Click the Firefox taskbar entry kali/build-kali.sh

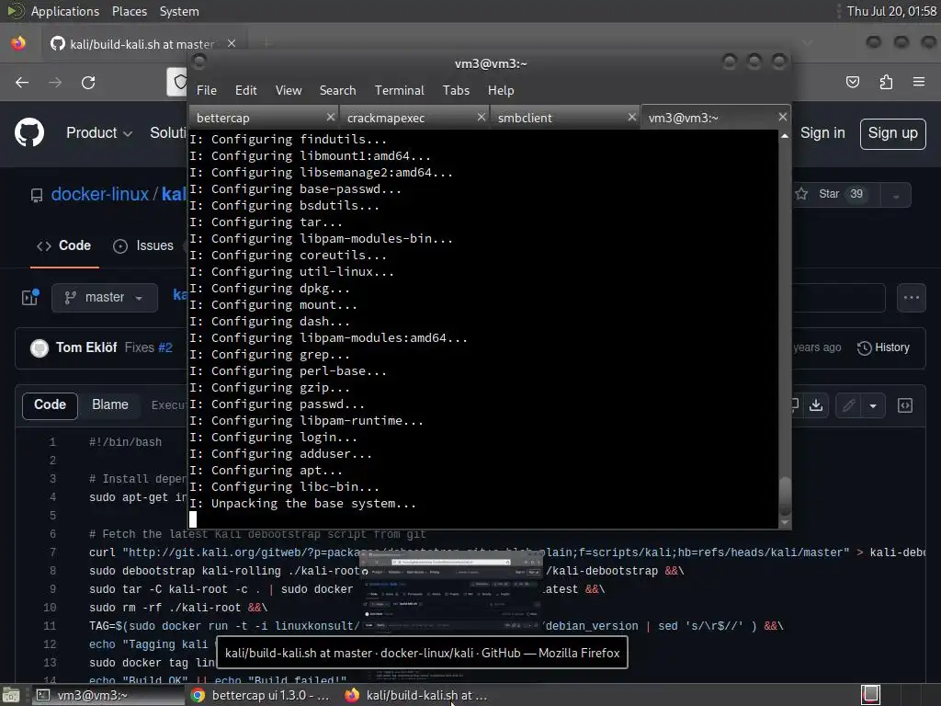coord(417,695)
